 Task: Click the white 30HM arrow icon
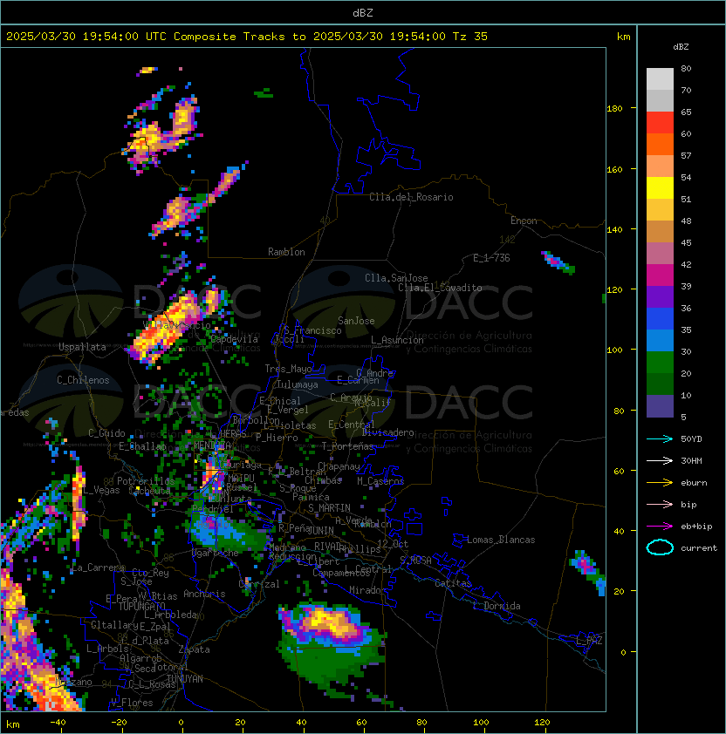(x=660, y=460)
